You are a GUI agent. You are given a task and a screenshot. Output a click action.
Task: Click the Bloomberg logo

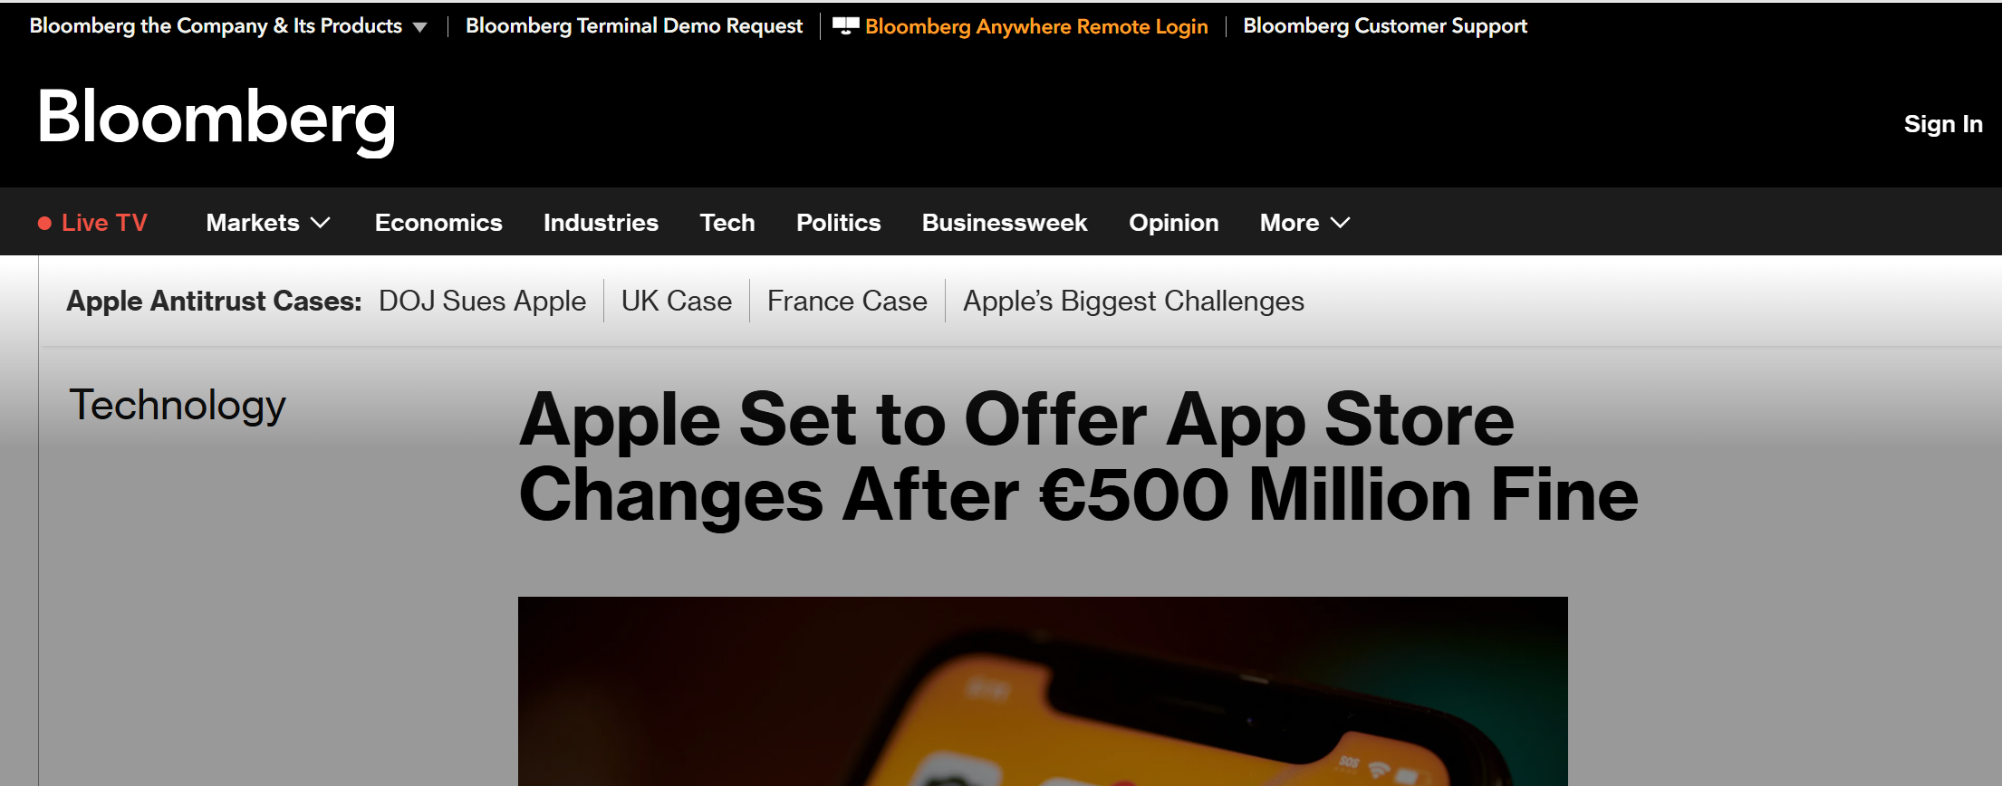coord(217,119)
